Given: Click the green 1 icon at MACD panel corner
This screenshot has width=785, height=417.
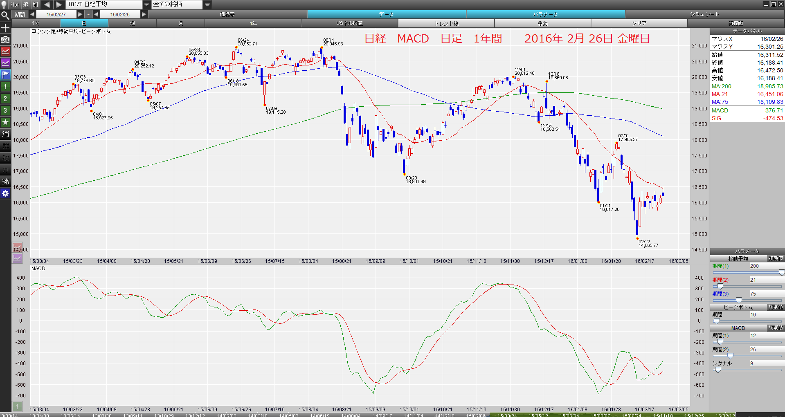Looking at the screenshot, I should 17,407.
